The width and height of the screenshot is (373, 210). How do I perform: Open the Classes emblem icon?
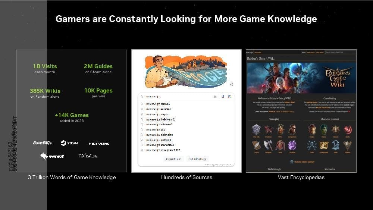(x=336, y=130)
